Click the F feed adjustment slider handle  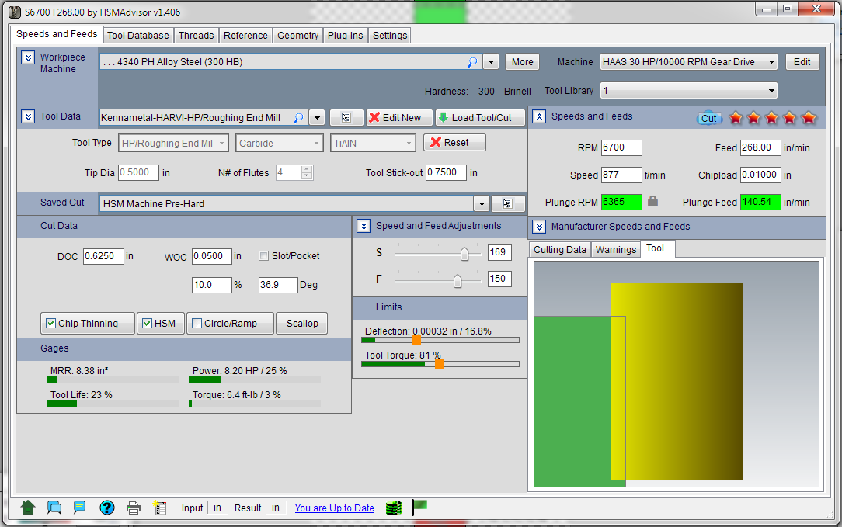pos(458,281)
